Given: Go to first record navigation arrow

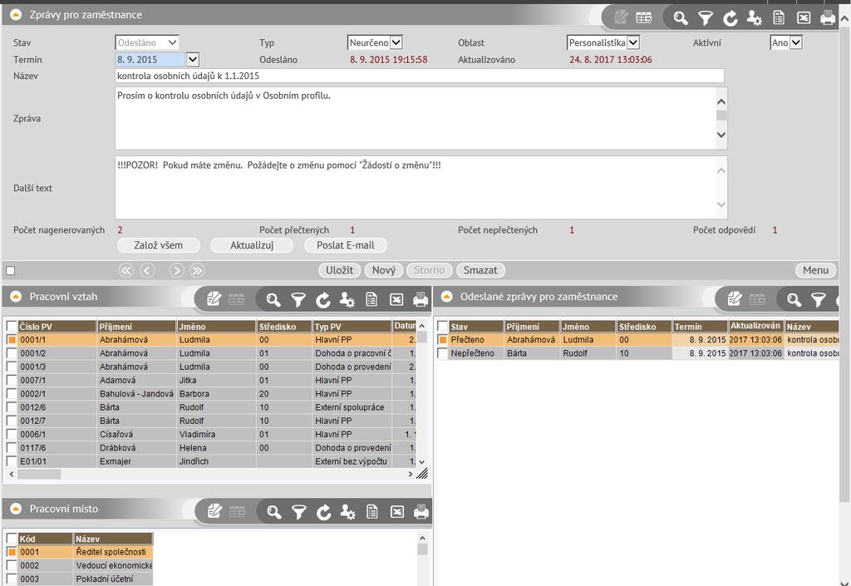Looking at the screenshot, I should click(x=126, y=270).
